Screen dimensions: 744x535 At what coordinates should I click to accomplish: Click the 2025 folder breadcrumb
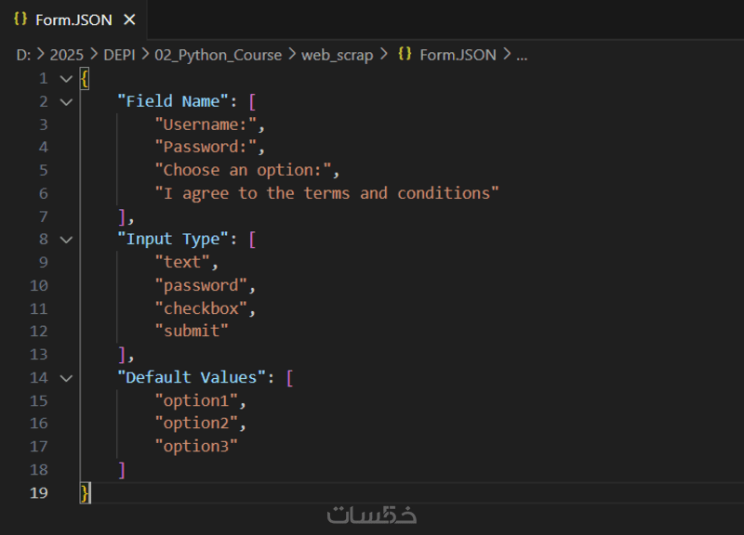click(x=66, y=55)
